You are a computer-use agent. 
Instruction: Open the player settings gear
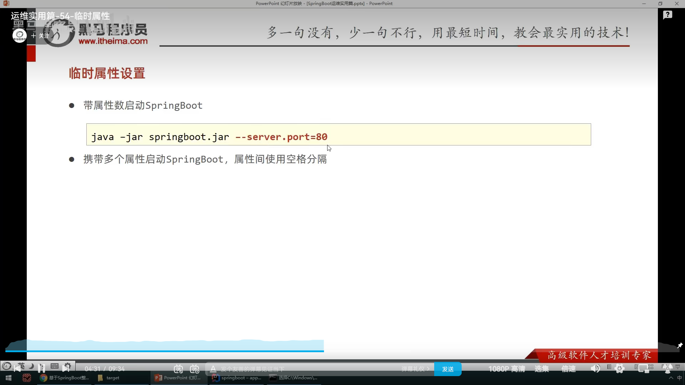coord(620,369)
